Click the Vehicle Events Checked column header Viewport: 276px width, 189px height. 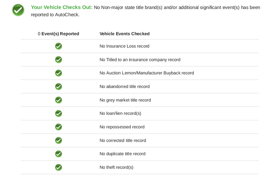pyautogui.click(x=125, y=34)
